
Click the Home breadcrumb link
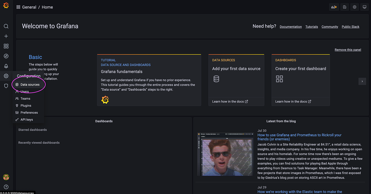tap(47, 7)
